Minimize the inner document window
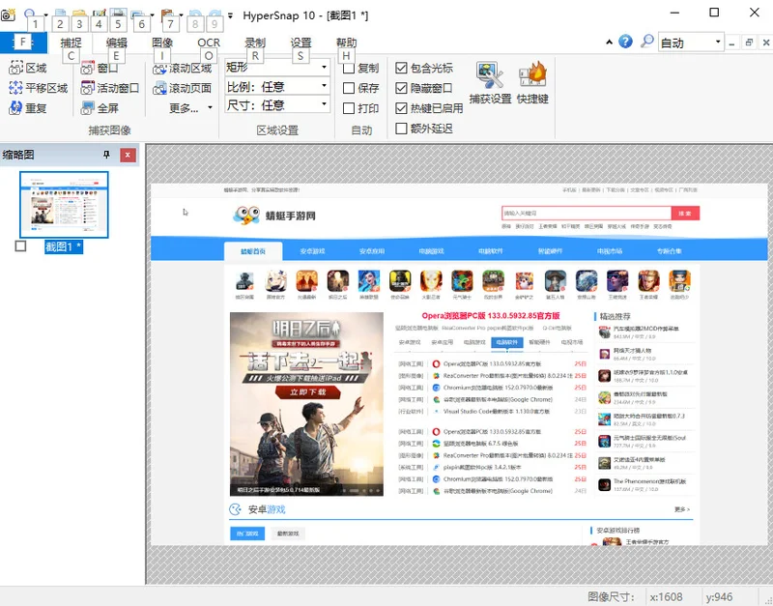 (732, 43)
